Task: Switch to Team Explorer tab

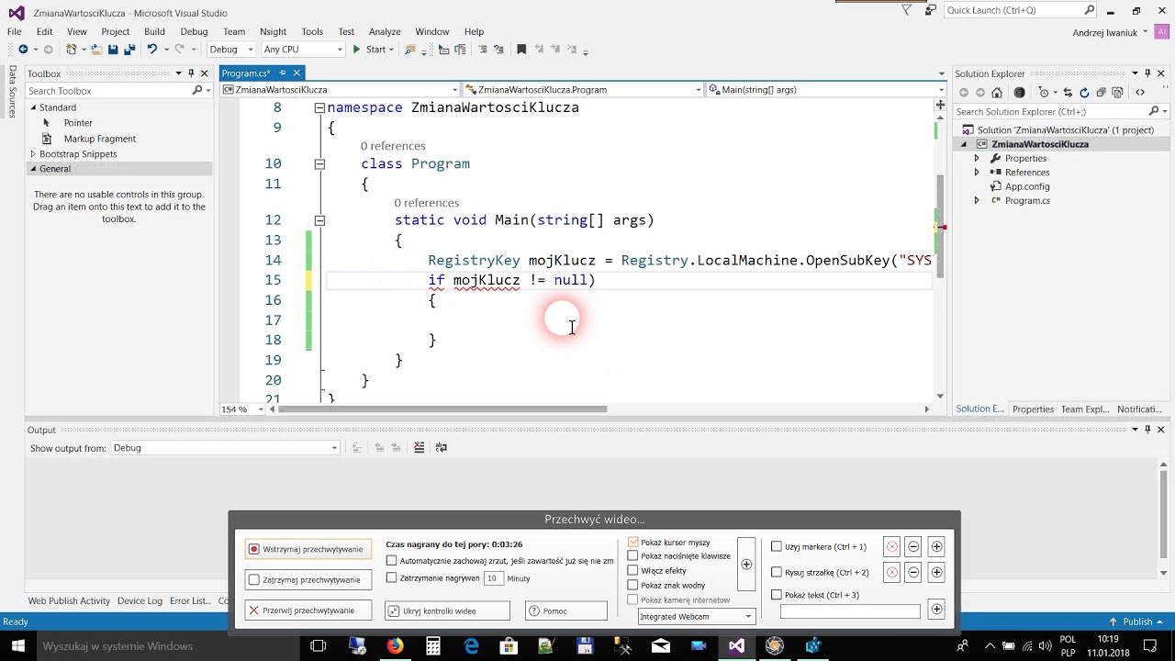Action: pos(1085,409)
